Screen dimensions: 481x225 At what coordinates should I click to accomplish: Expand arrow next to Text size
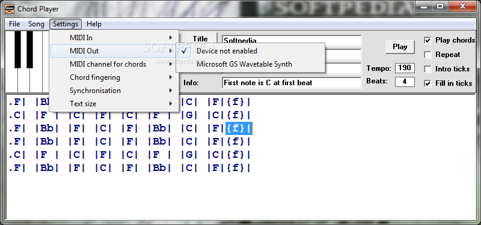(x=171, y=103)
